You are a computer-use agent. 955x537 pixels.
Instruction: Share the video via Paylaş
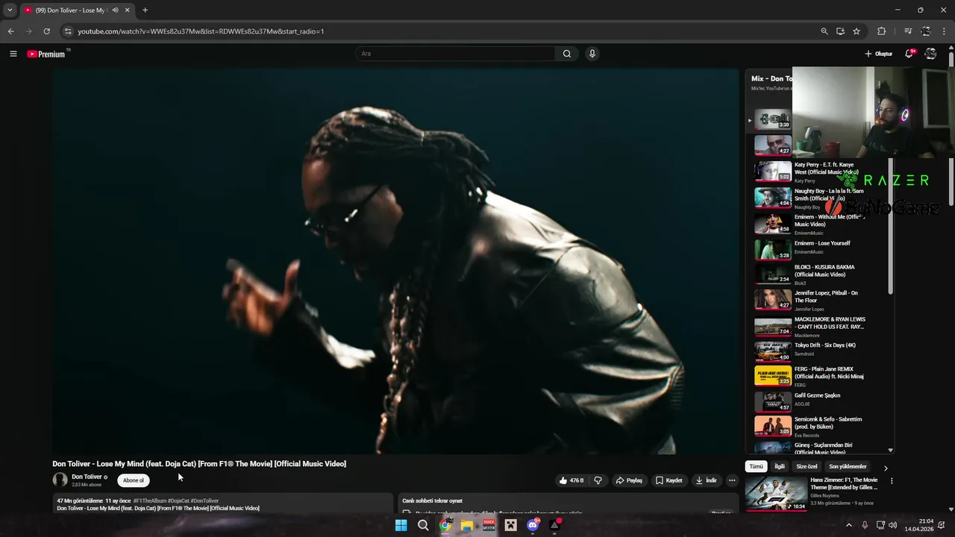(629, 480)
